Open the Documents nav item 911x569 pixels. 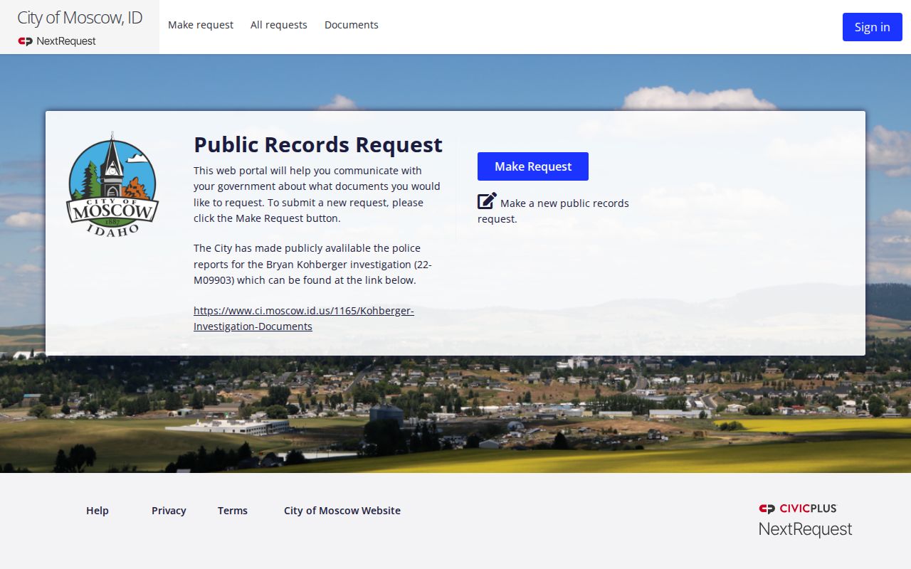click(x=352, y=25)
